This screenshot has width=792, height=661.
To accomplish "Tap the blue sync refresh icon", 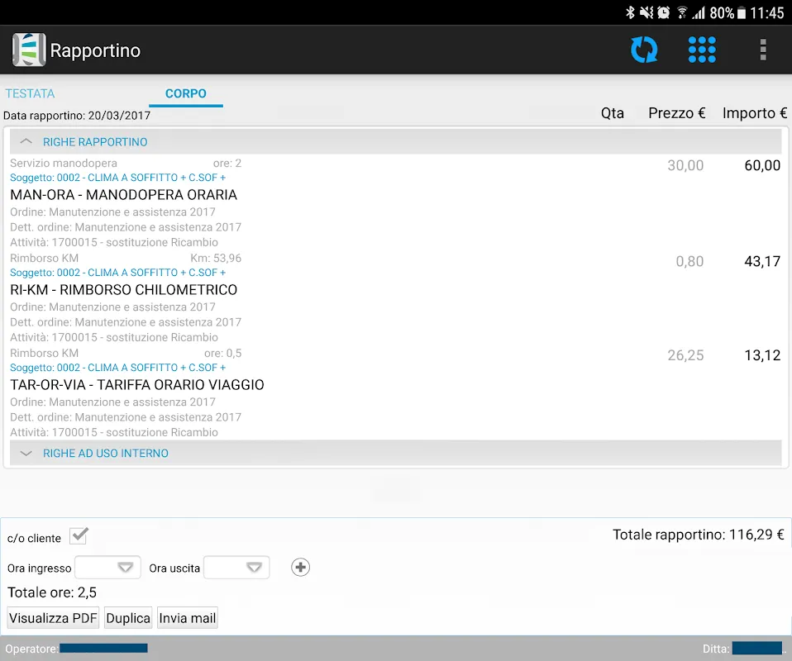I will 644,50.
